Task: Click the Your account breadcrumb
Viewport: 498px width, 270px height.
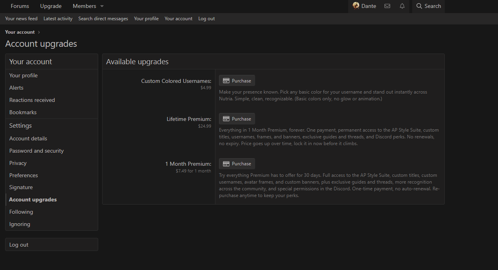Action: 20,32
